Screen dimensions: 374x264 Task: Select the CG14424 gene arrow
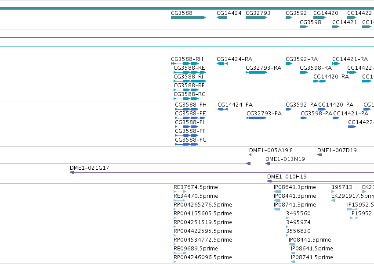click(222, 18)
